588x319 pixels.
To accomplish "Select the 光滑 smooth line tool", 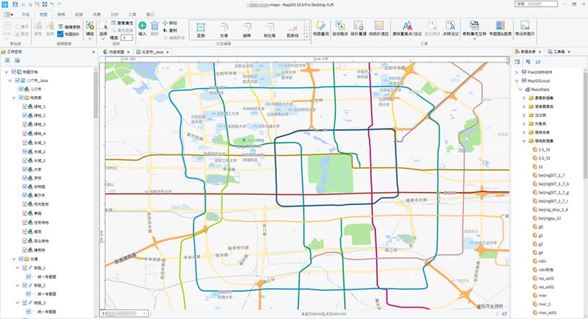I will pos(224,30).
